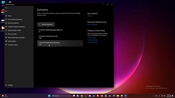The width and height of the screenshot is (175, 98).
Task: Click the Give us feedback link
Action: click(x=92, y=24)
